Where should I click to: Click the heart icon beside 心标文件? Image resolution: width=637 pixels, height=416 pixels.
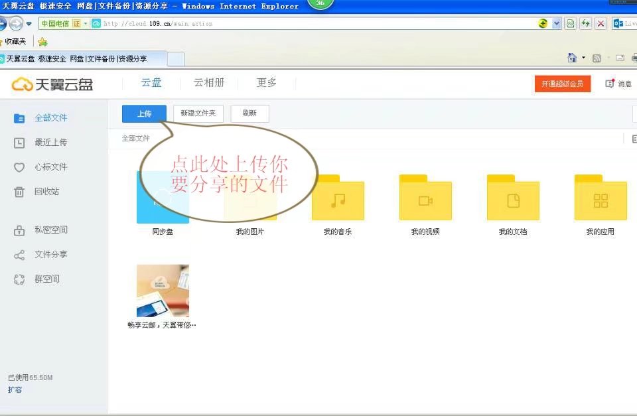[x=19, y=167]
